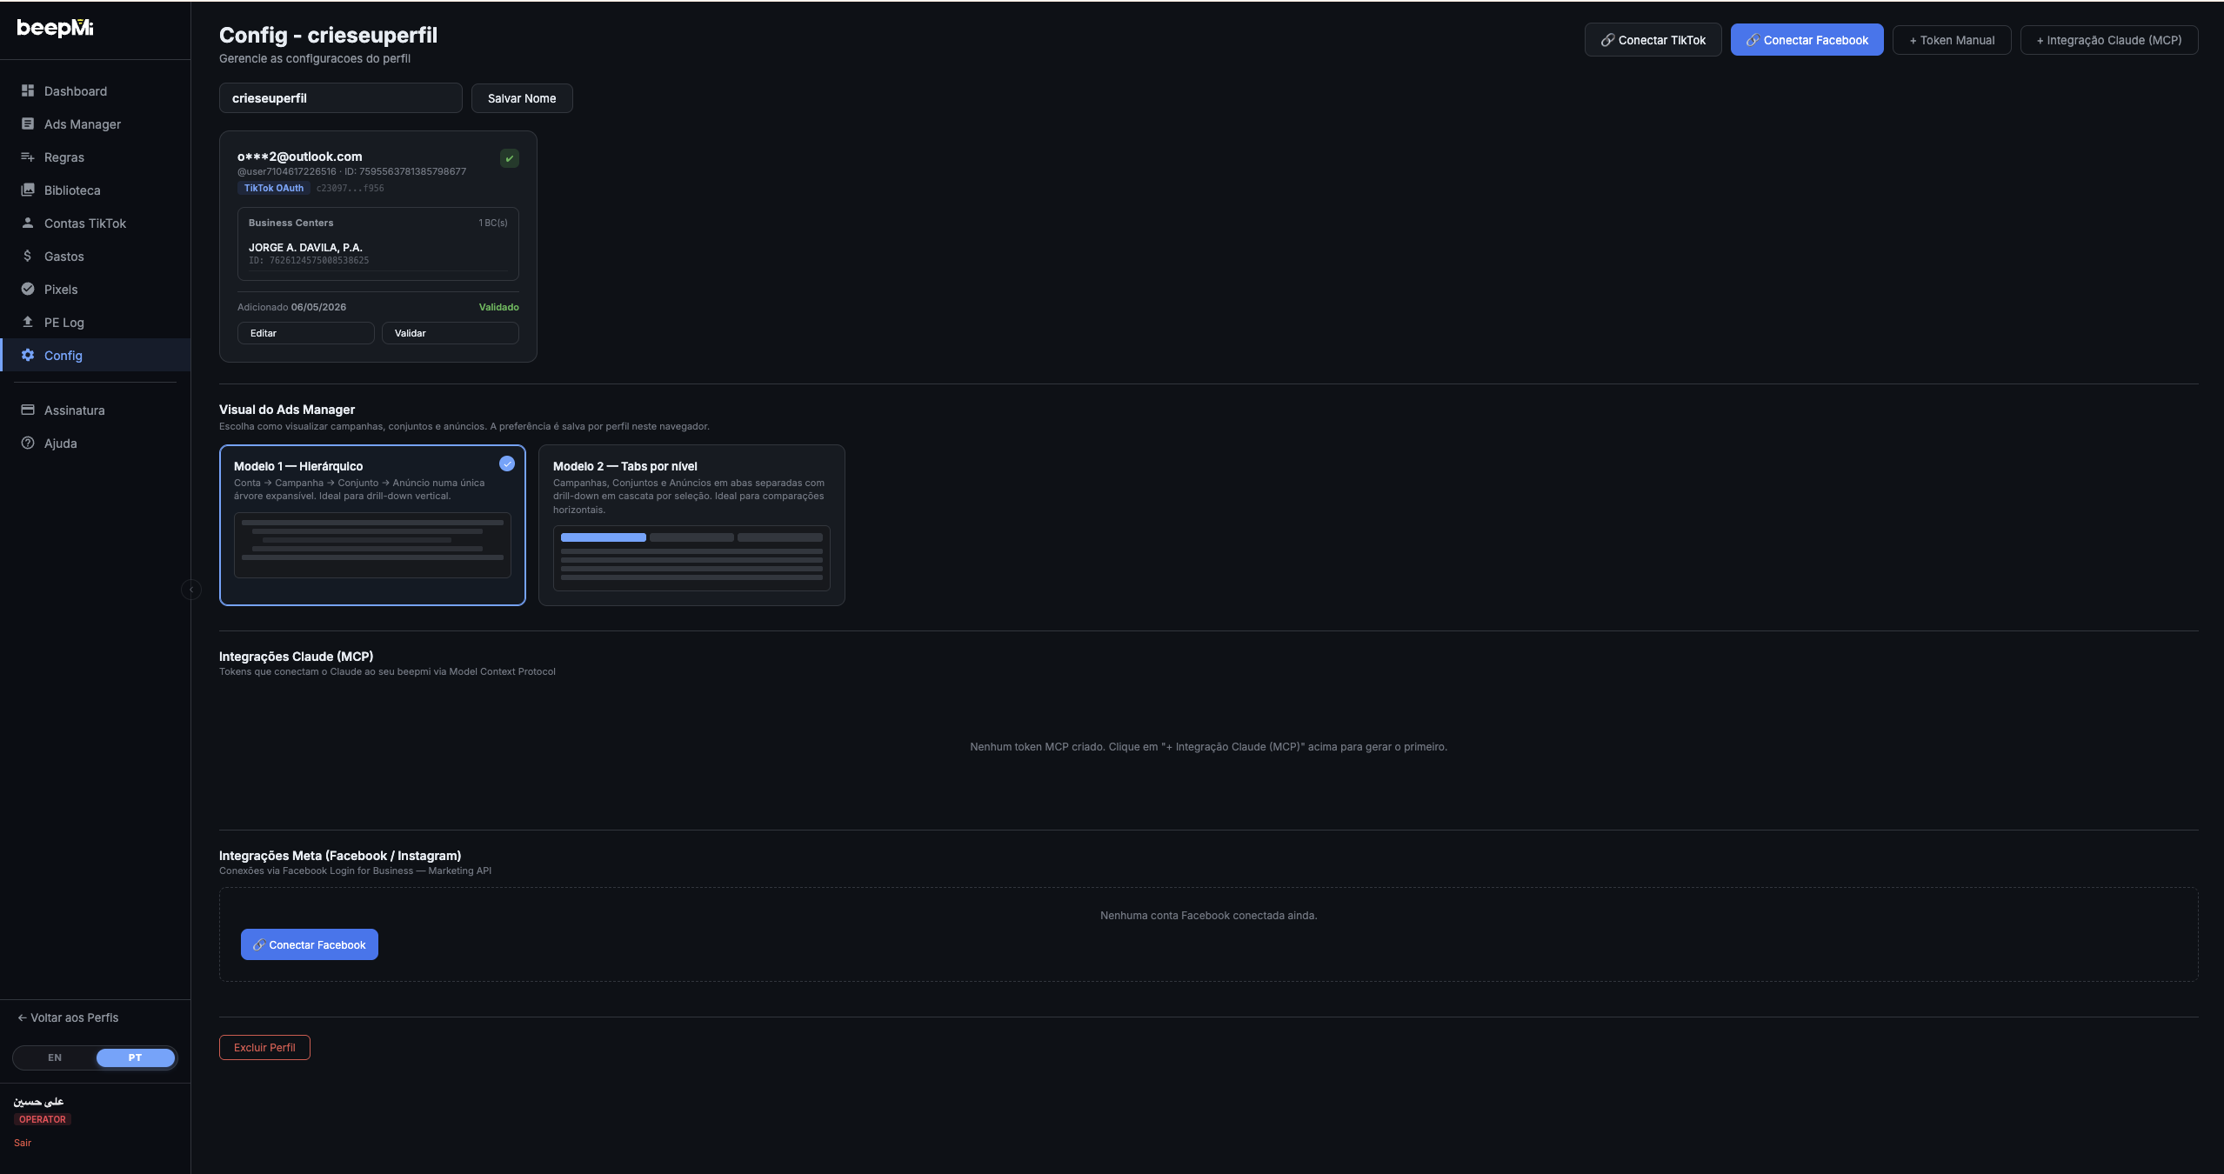
Task: Click the Validado status label
Action: tap(498, 307)
